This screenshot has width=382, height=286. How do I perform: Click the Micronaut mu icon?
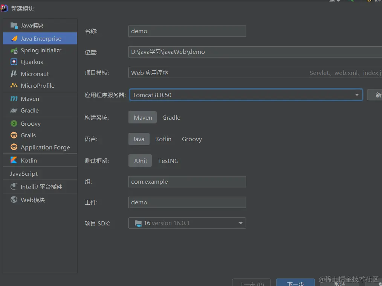(14, 74)
